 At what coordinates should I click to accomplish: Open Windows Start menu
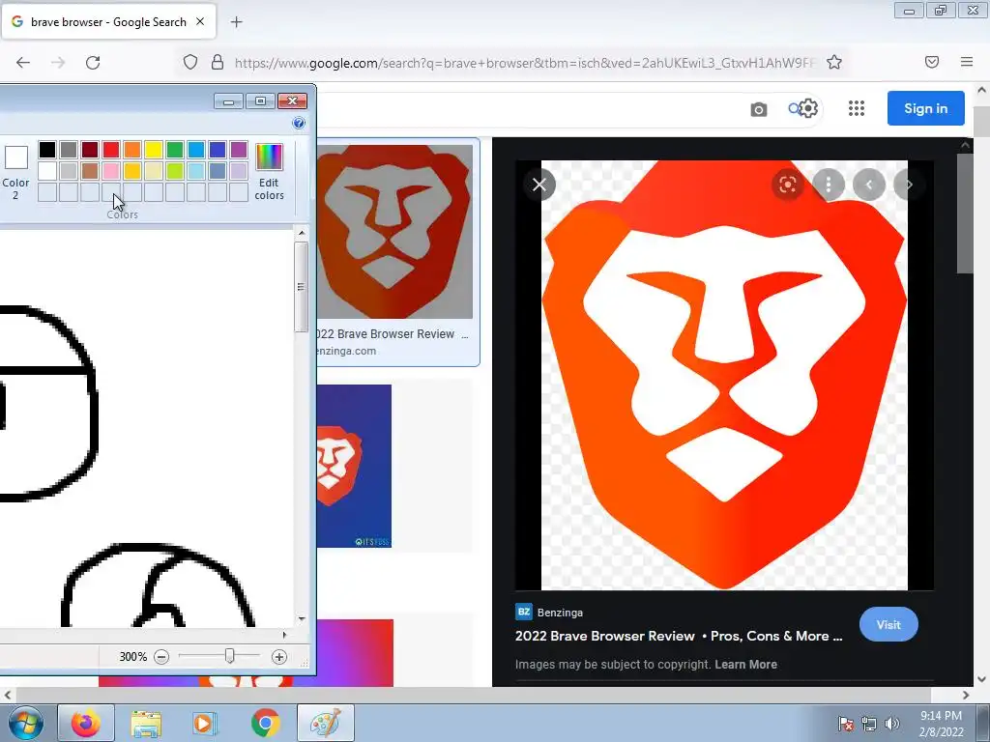24,723
